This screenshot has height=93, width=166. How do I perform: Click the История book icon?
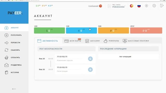pos(6,73)
